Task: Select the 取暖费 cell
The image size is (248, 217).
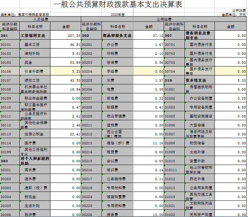Action: point(117,107)
